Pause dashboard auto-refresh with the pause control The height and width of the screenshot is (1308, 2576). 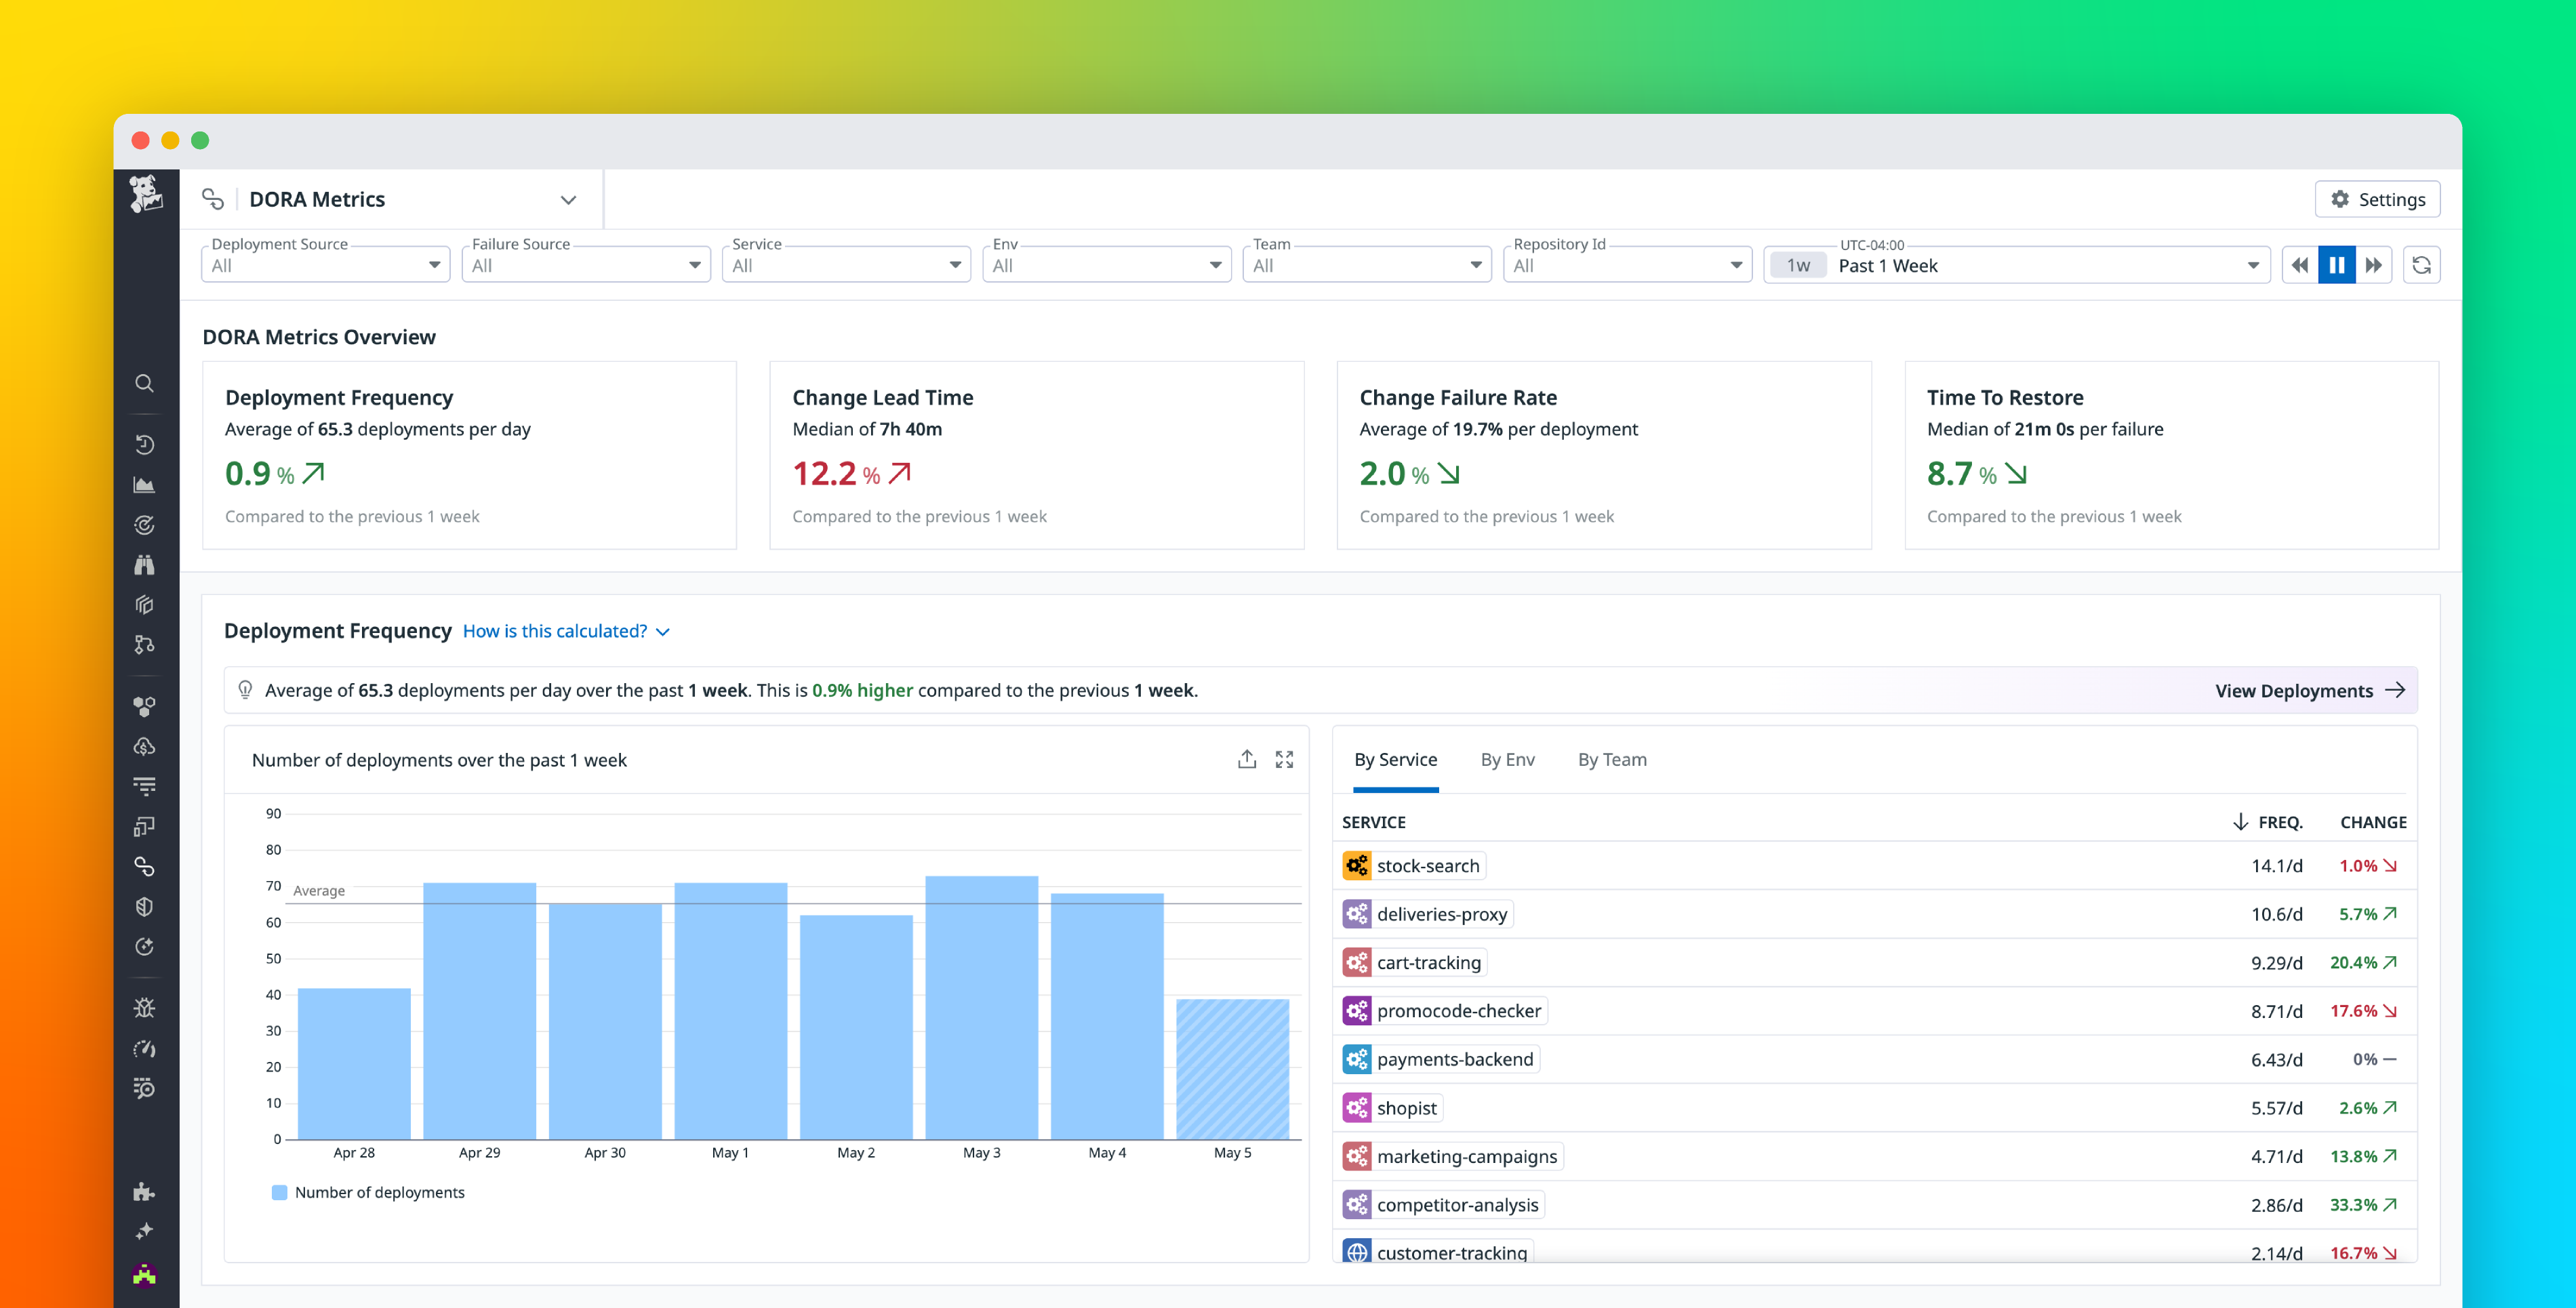(2336, 264)
